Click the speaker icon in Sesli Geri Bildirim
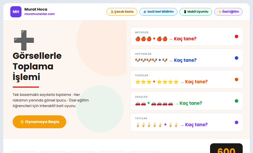Viewport: 253px width, 153px height. point(145,11)
